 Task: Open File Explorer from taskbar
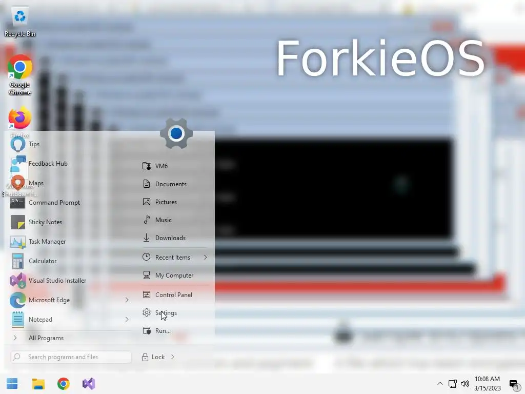[x=38, y=384]
